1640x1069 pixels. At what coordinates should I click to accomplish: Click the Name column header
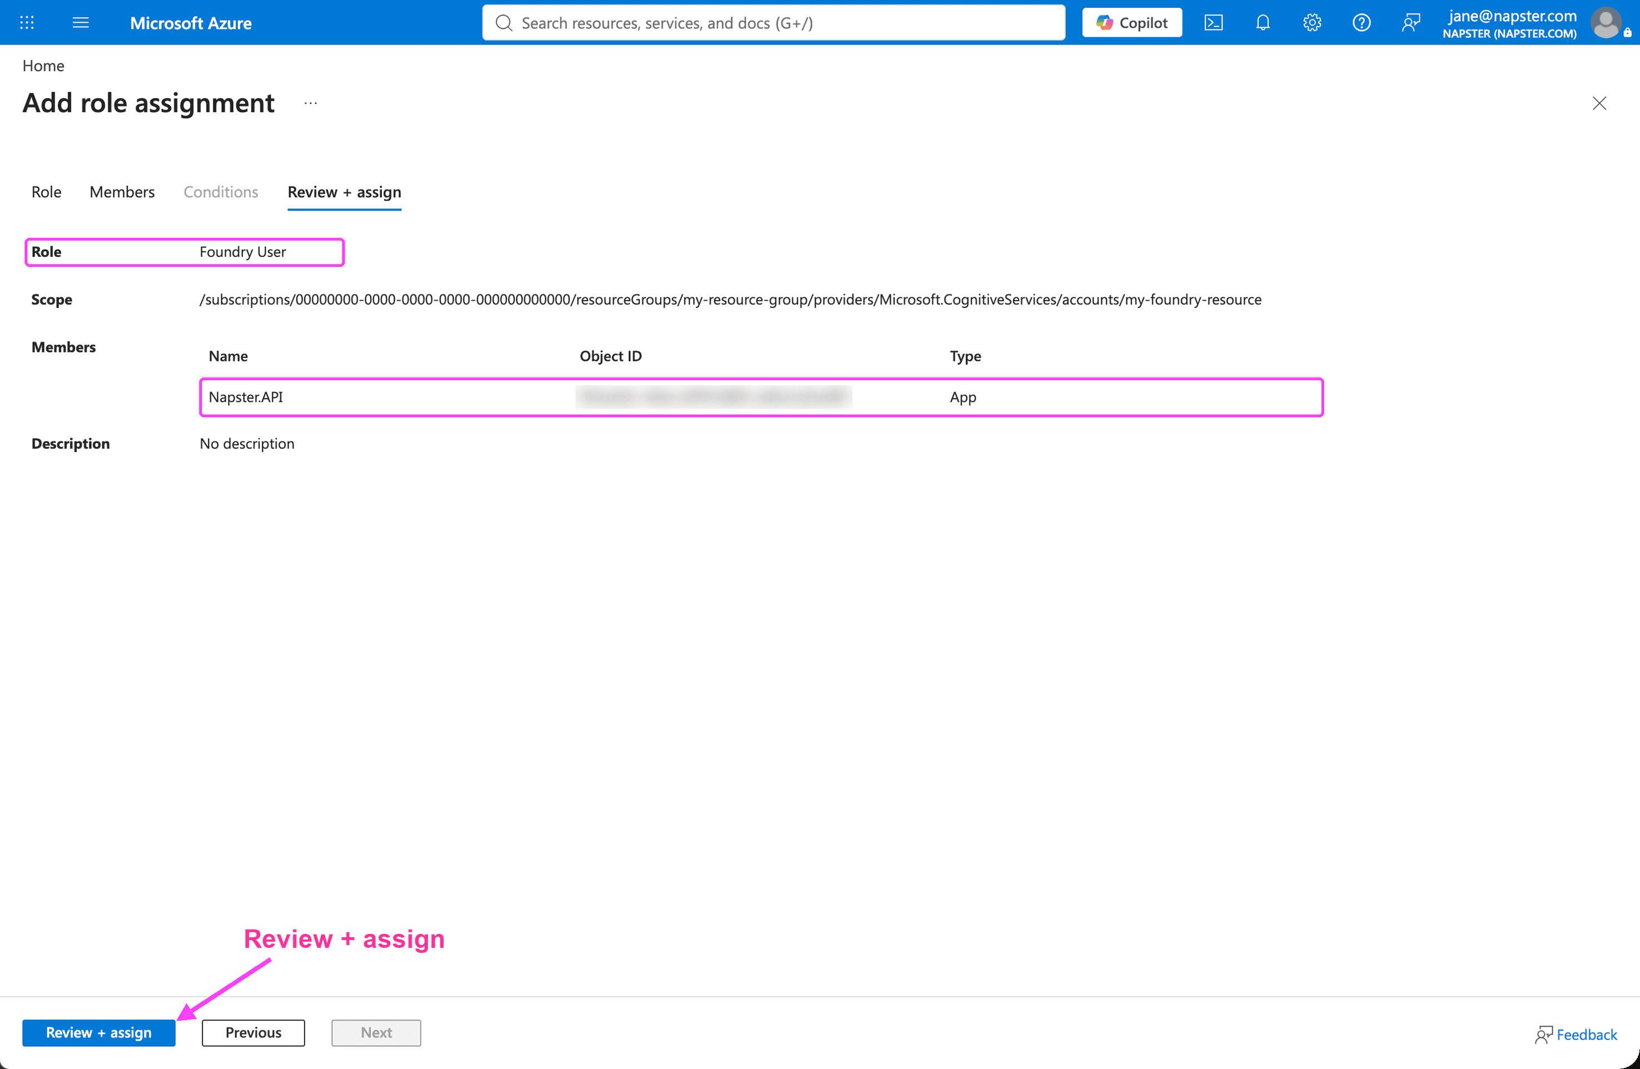click(228, 356)
